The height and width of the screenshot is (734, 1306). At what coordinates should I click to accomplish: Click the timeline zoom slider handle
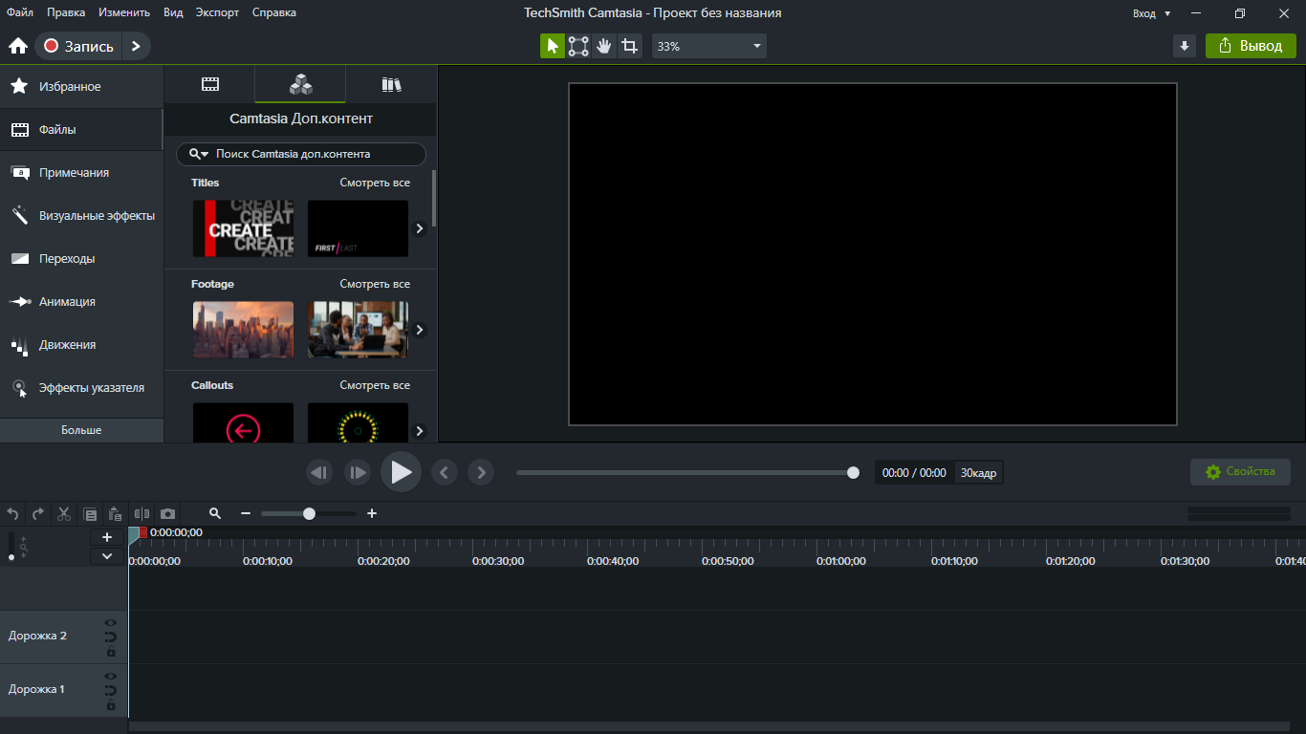point(309,513)
